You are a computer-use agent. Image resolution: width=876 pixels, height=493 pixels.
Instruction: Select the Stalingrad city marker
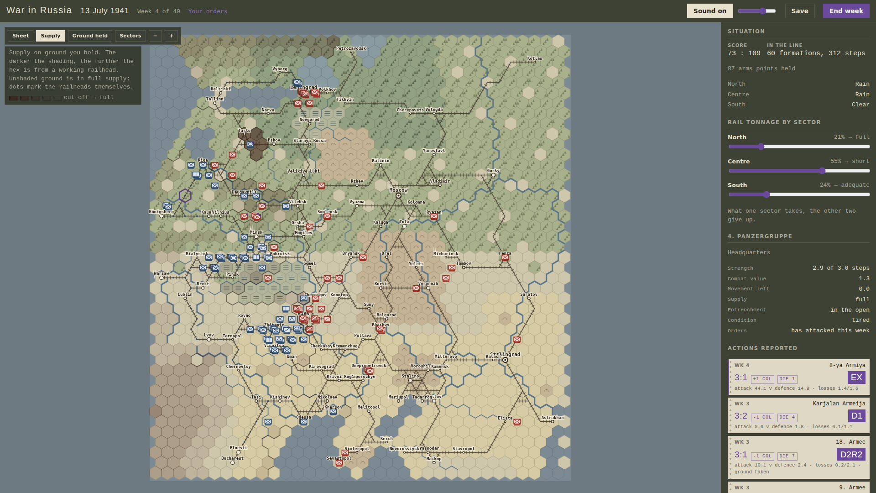[x=505, y=360]
